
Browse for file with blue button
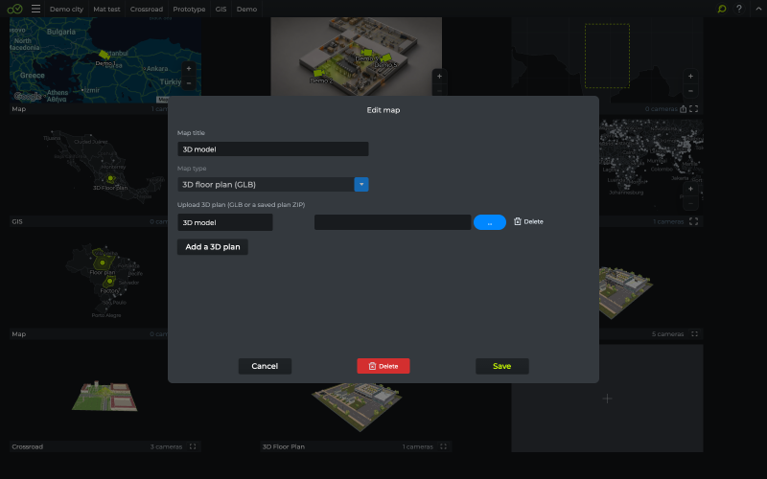point(490,222)
